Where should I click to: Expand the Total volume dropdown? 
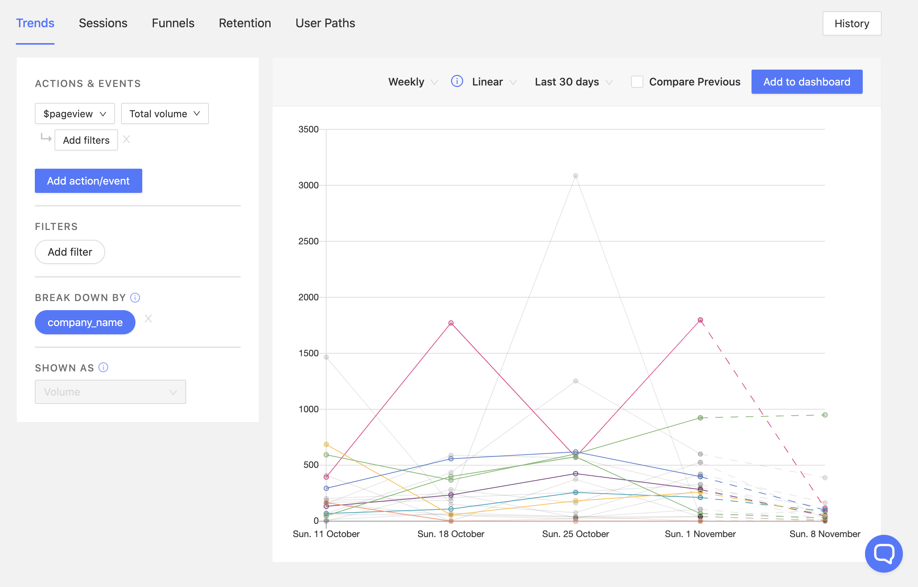pos(165,113)
